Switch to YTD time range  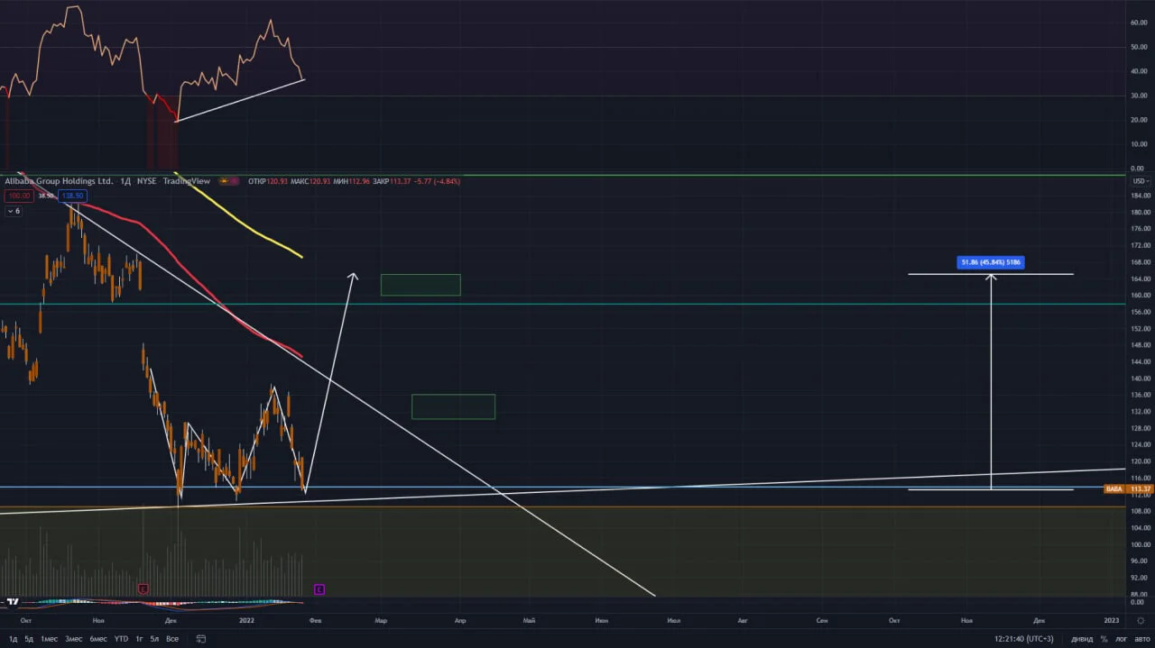[x=121, y=639]
